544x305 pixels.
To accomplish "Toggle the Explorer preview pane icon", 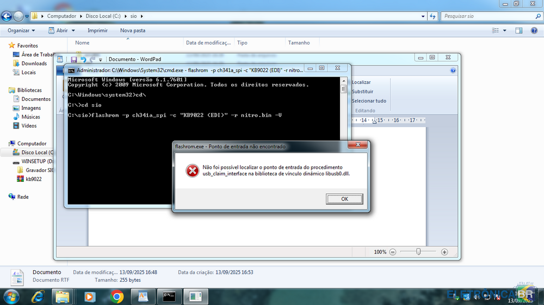I will pyautogui.click(x=519, y=30).
